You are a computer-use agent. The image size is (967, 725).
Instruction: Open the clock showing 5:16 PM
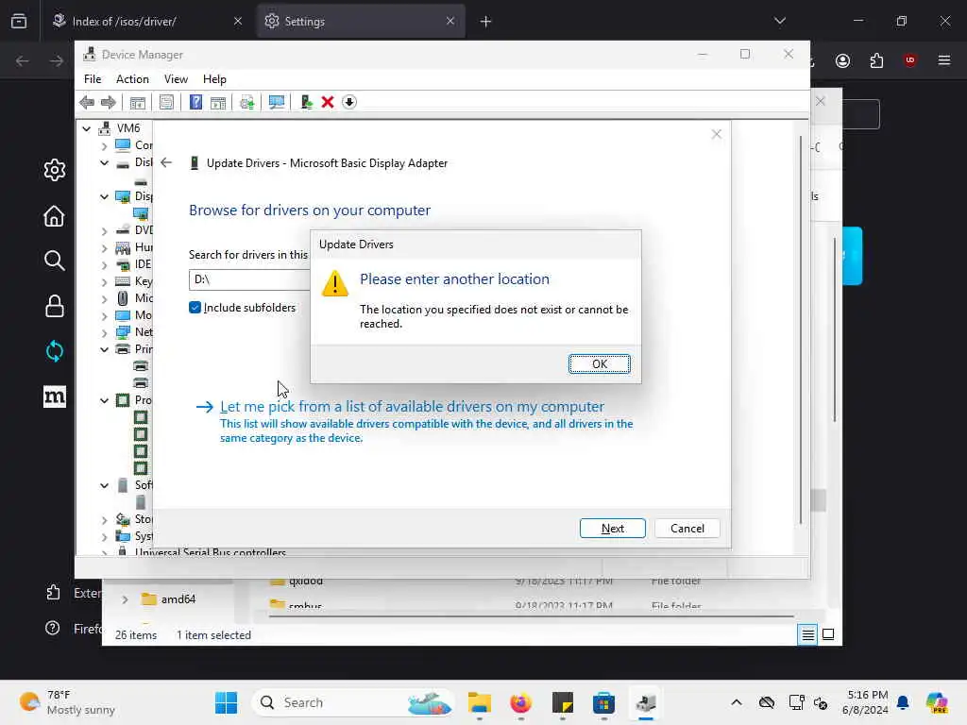(x=865, y=702)
